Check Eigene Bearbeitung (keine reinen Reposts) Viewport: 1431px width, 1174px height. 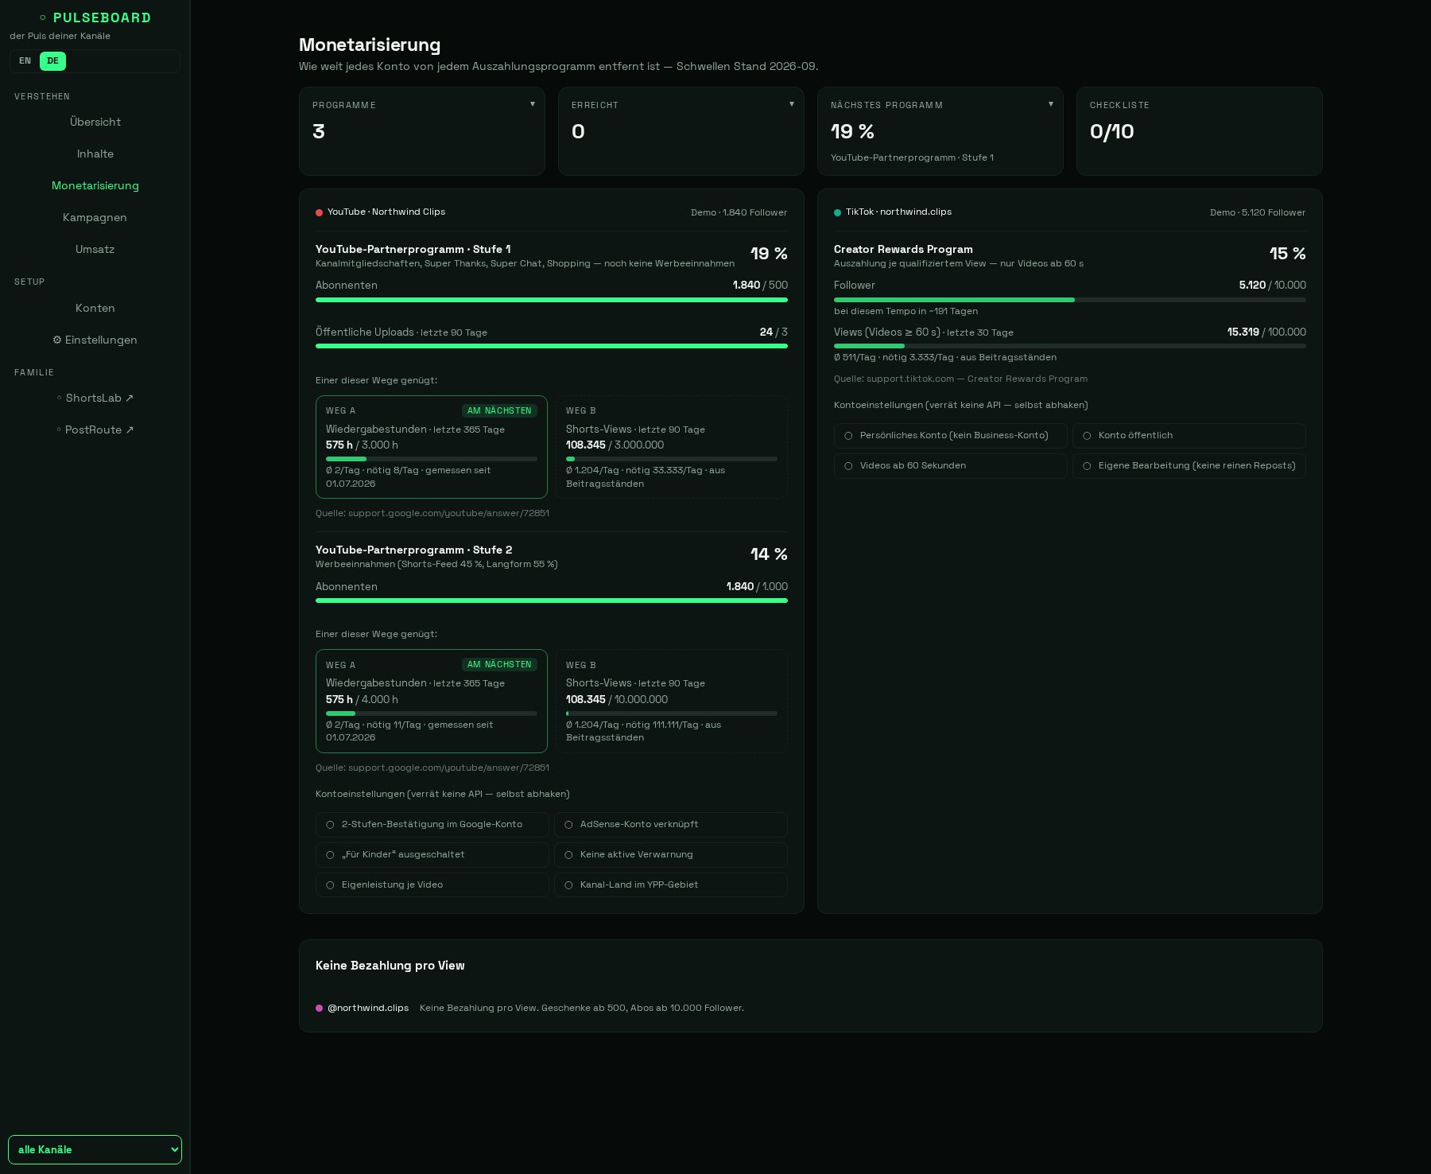[x=1189, y=465]
